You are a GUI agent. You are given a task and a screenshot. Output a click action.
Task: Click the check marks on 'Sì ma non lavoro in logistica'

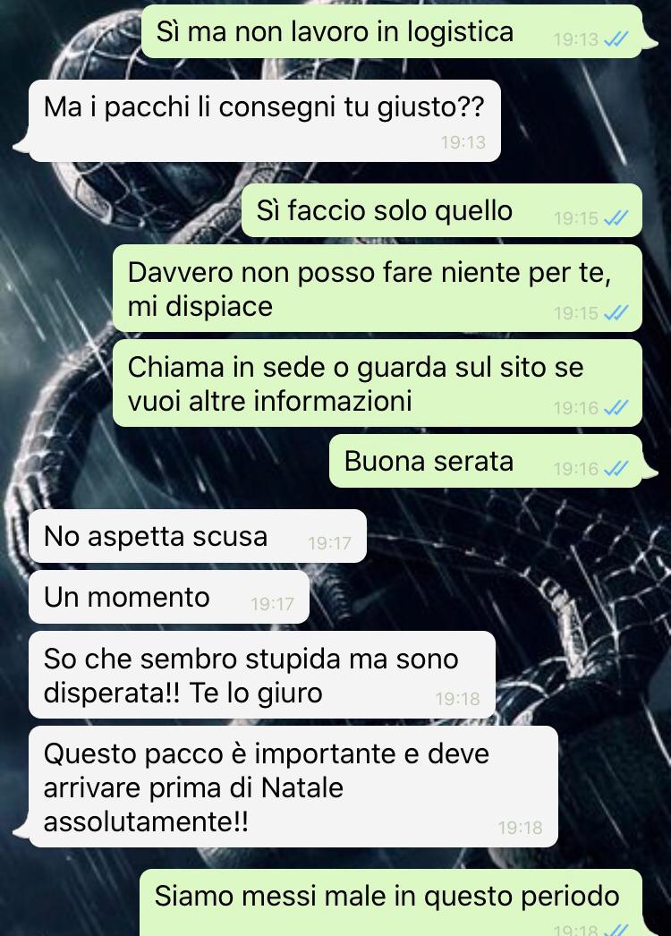[616, 39]
